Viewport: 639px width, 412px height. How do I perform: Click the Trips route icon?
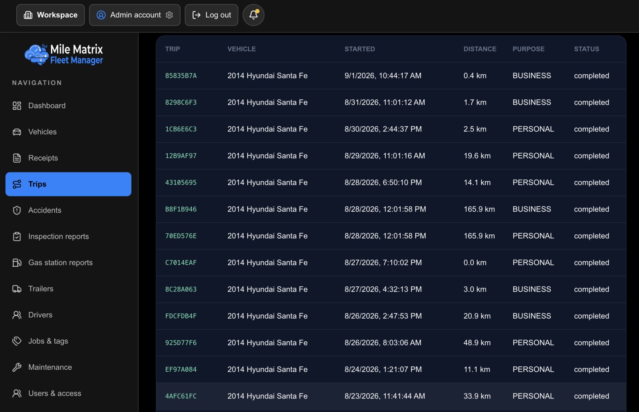pos(17,184)
